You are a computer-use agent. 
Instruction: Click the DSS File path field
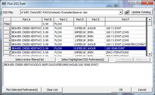[70, 12]
